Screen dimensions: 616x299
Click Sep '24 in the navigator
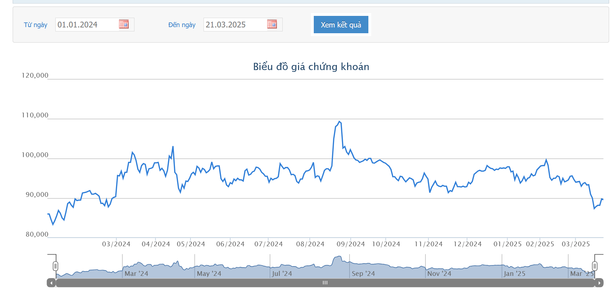coord(363,274)
